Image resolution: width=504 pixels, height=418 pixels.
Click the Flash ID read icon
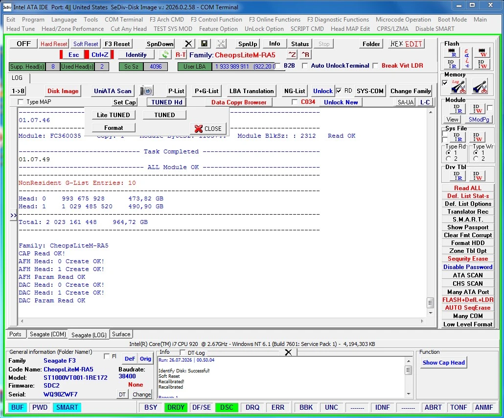pyautogui.click(x=452, y=64)
